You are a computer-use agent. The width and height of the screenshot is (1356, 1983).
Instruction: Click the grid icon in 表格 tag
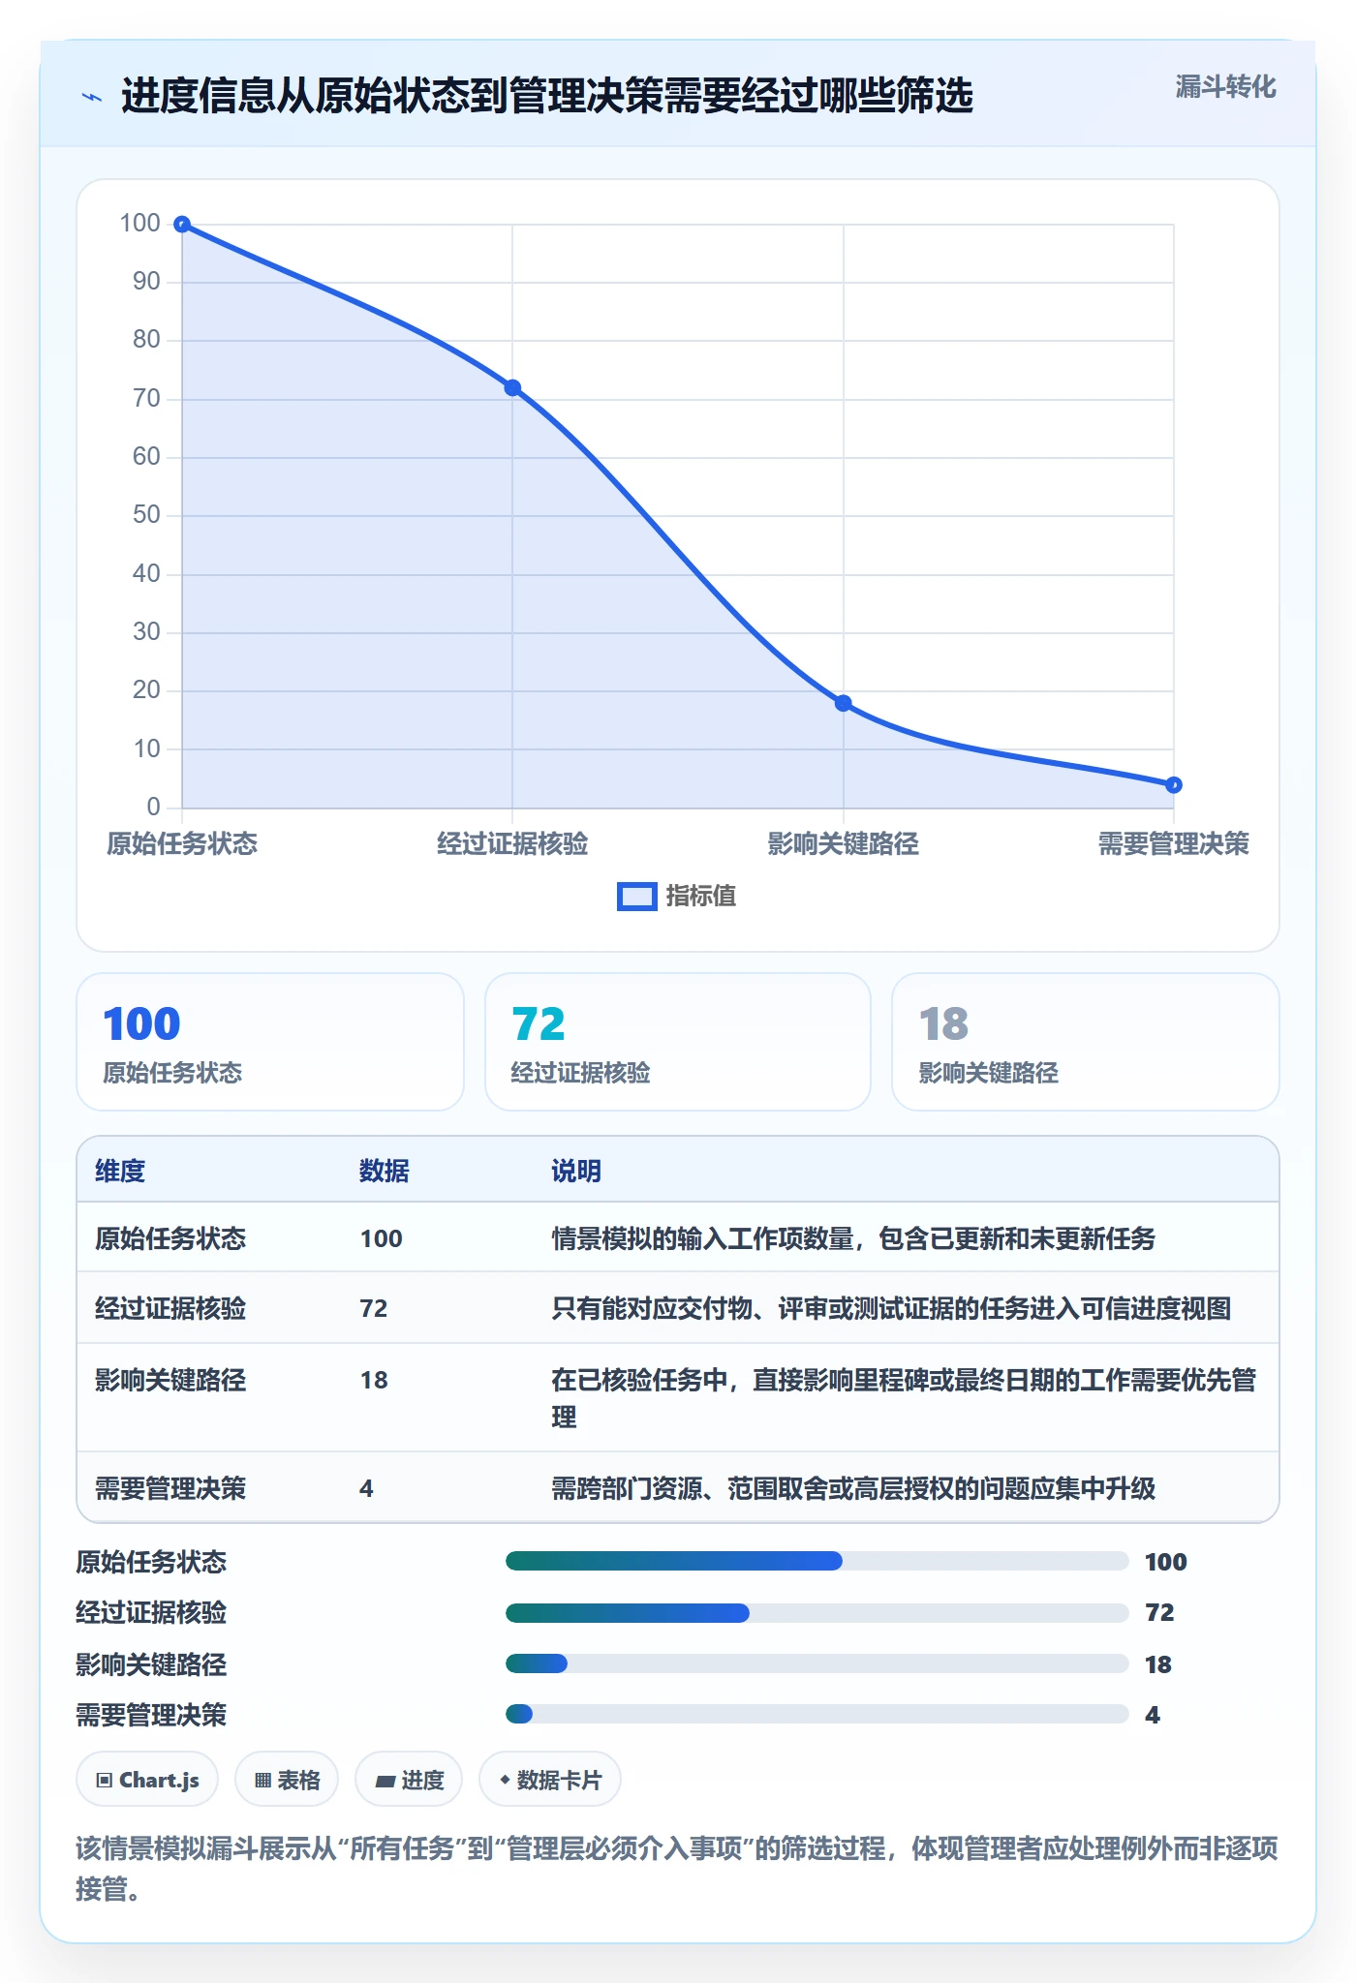click(262, 1781)
